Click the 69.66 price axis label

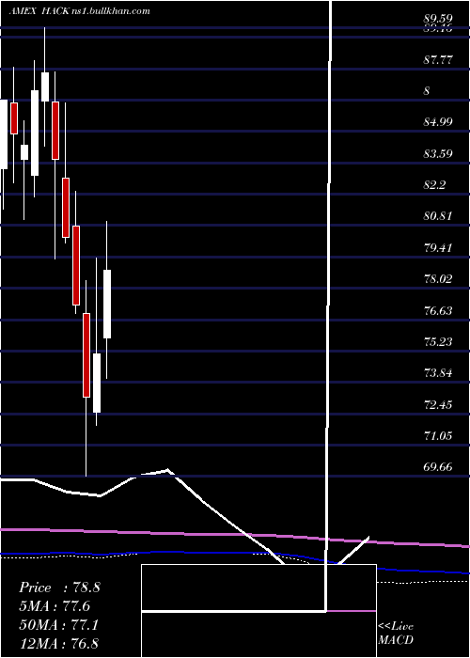click(437, 466)
